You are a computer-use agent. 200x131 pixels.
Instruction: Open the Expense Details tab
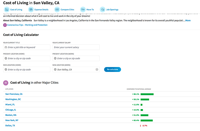(41, 9)
